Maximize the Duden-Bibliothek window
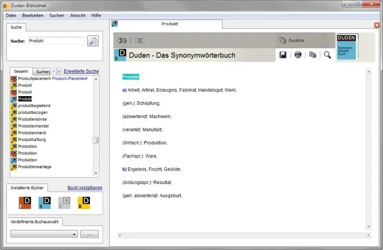Viewport: 383px width, 250px height. (357, 4)
